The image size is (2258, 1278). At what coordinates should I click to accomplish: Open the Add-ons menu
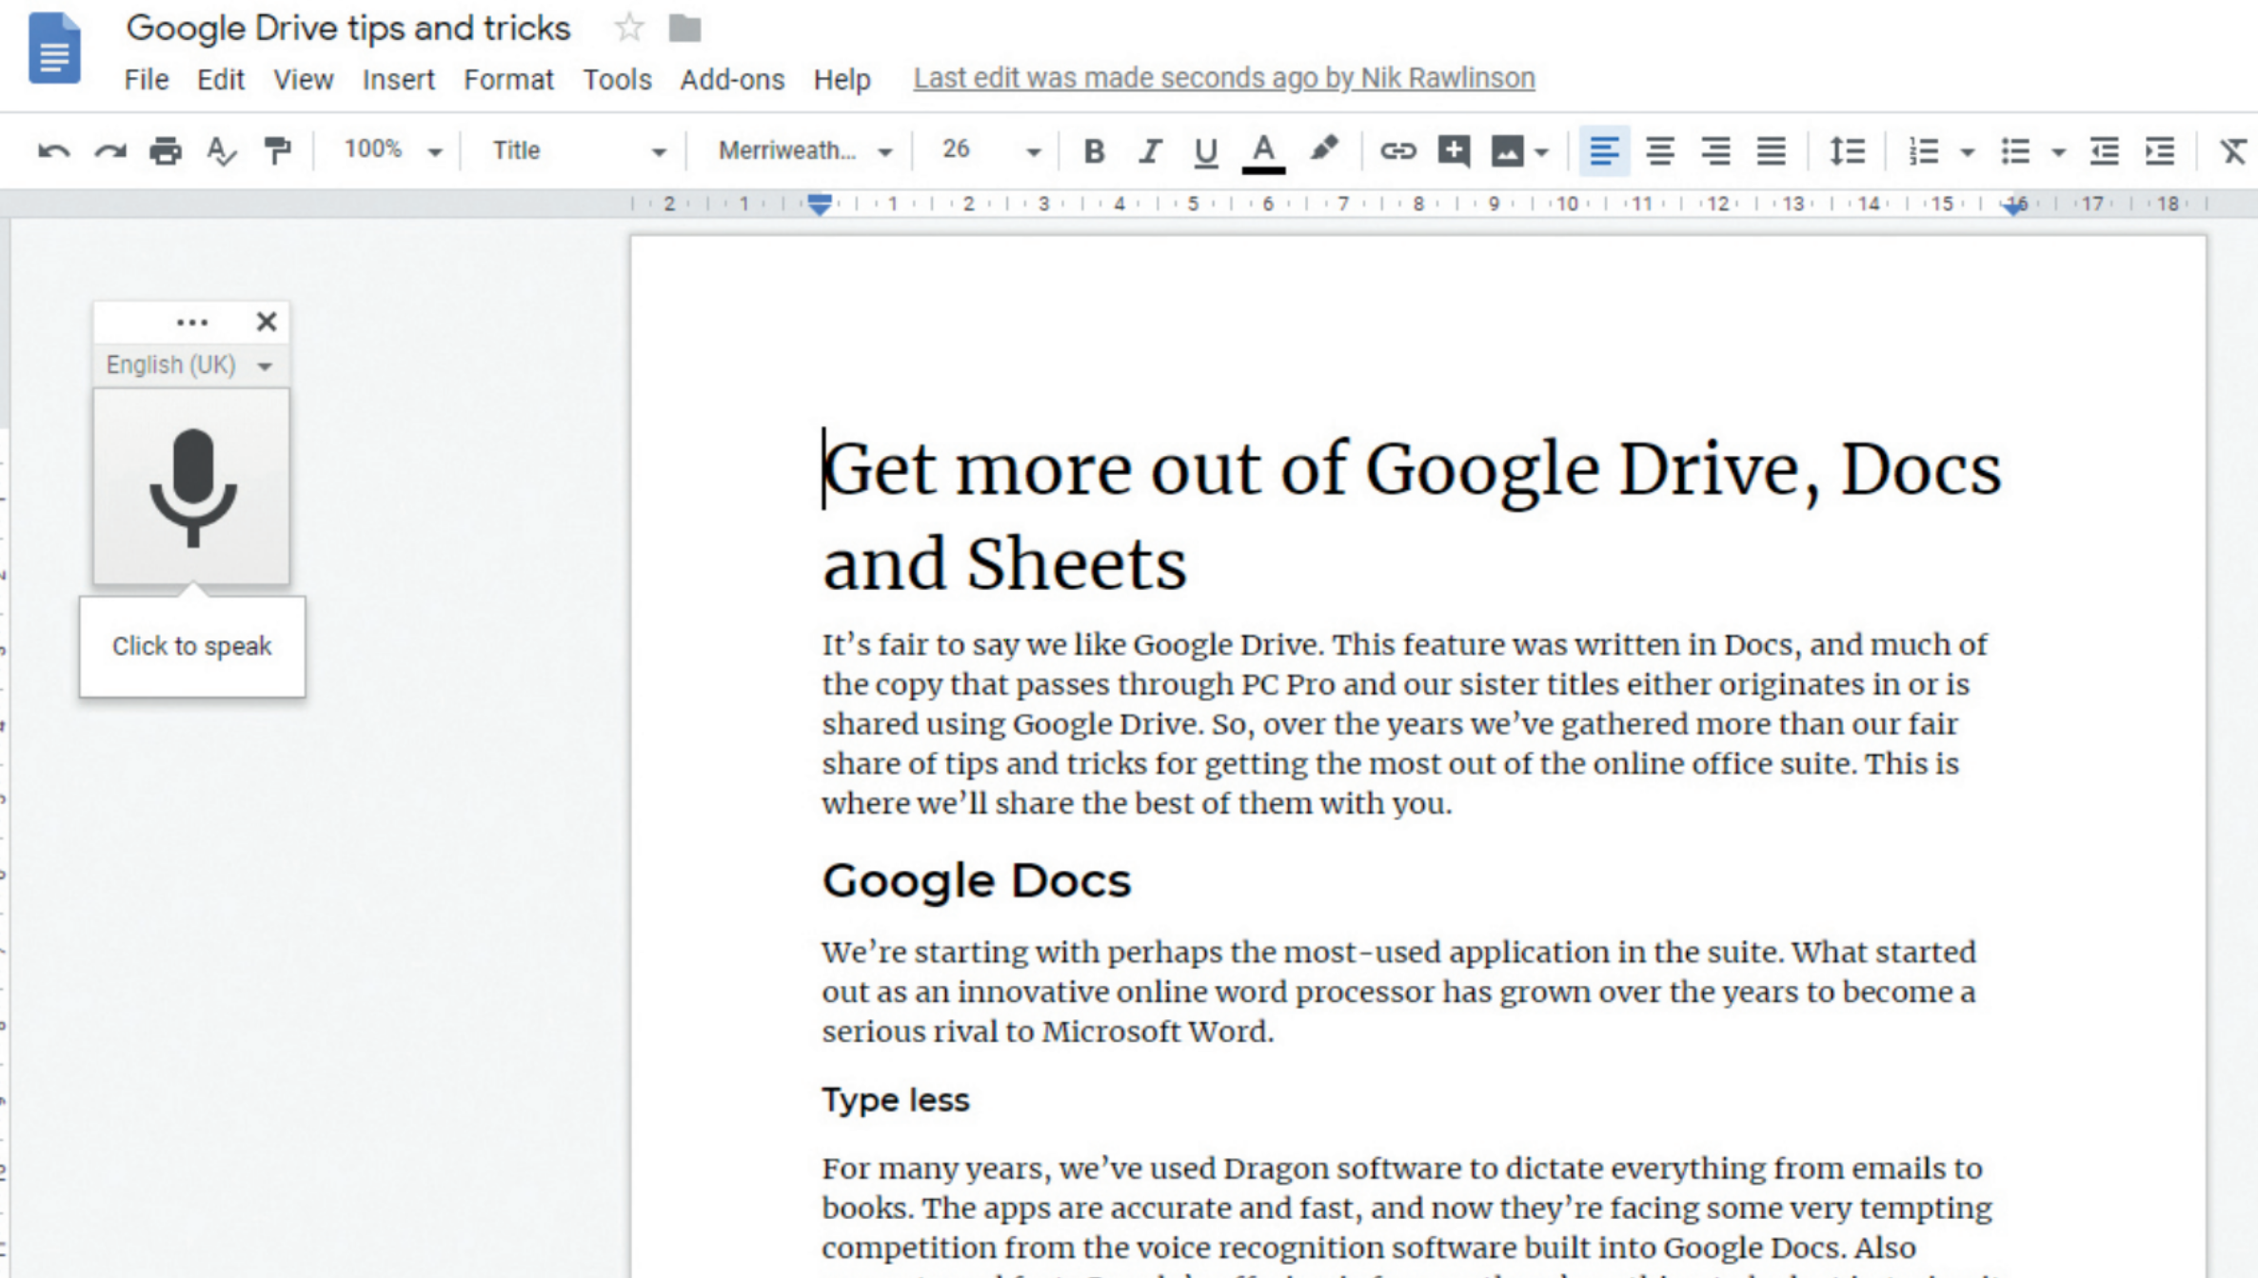[x=731, y=80]
